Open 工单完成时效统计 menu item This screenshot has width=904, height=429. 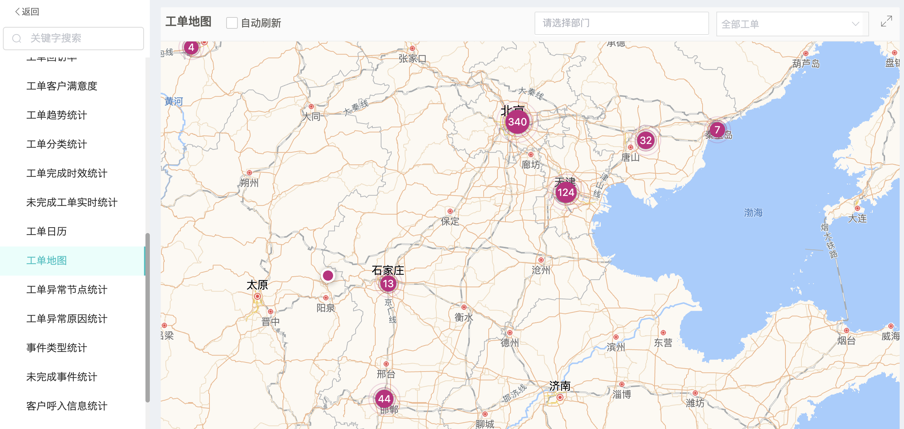pyautogui.click(x=73, y=173)
